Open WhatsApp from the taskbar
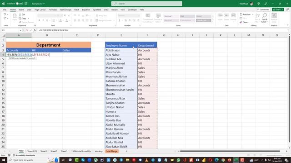 point(179,160)
